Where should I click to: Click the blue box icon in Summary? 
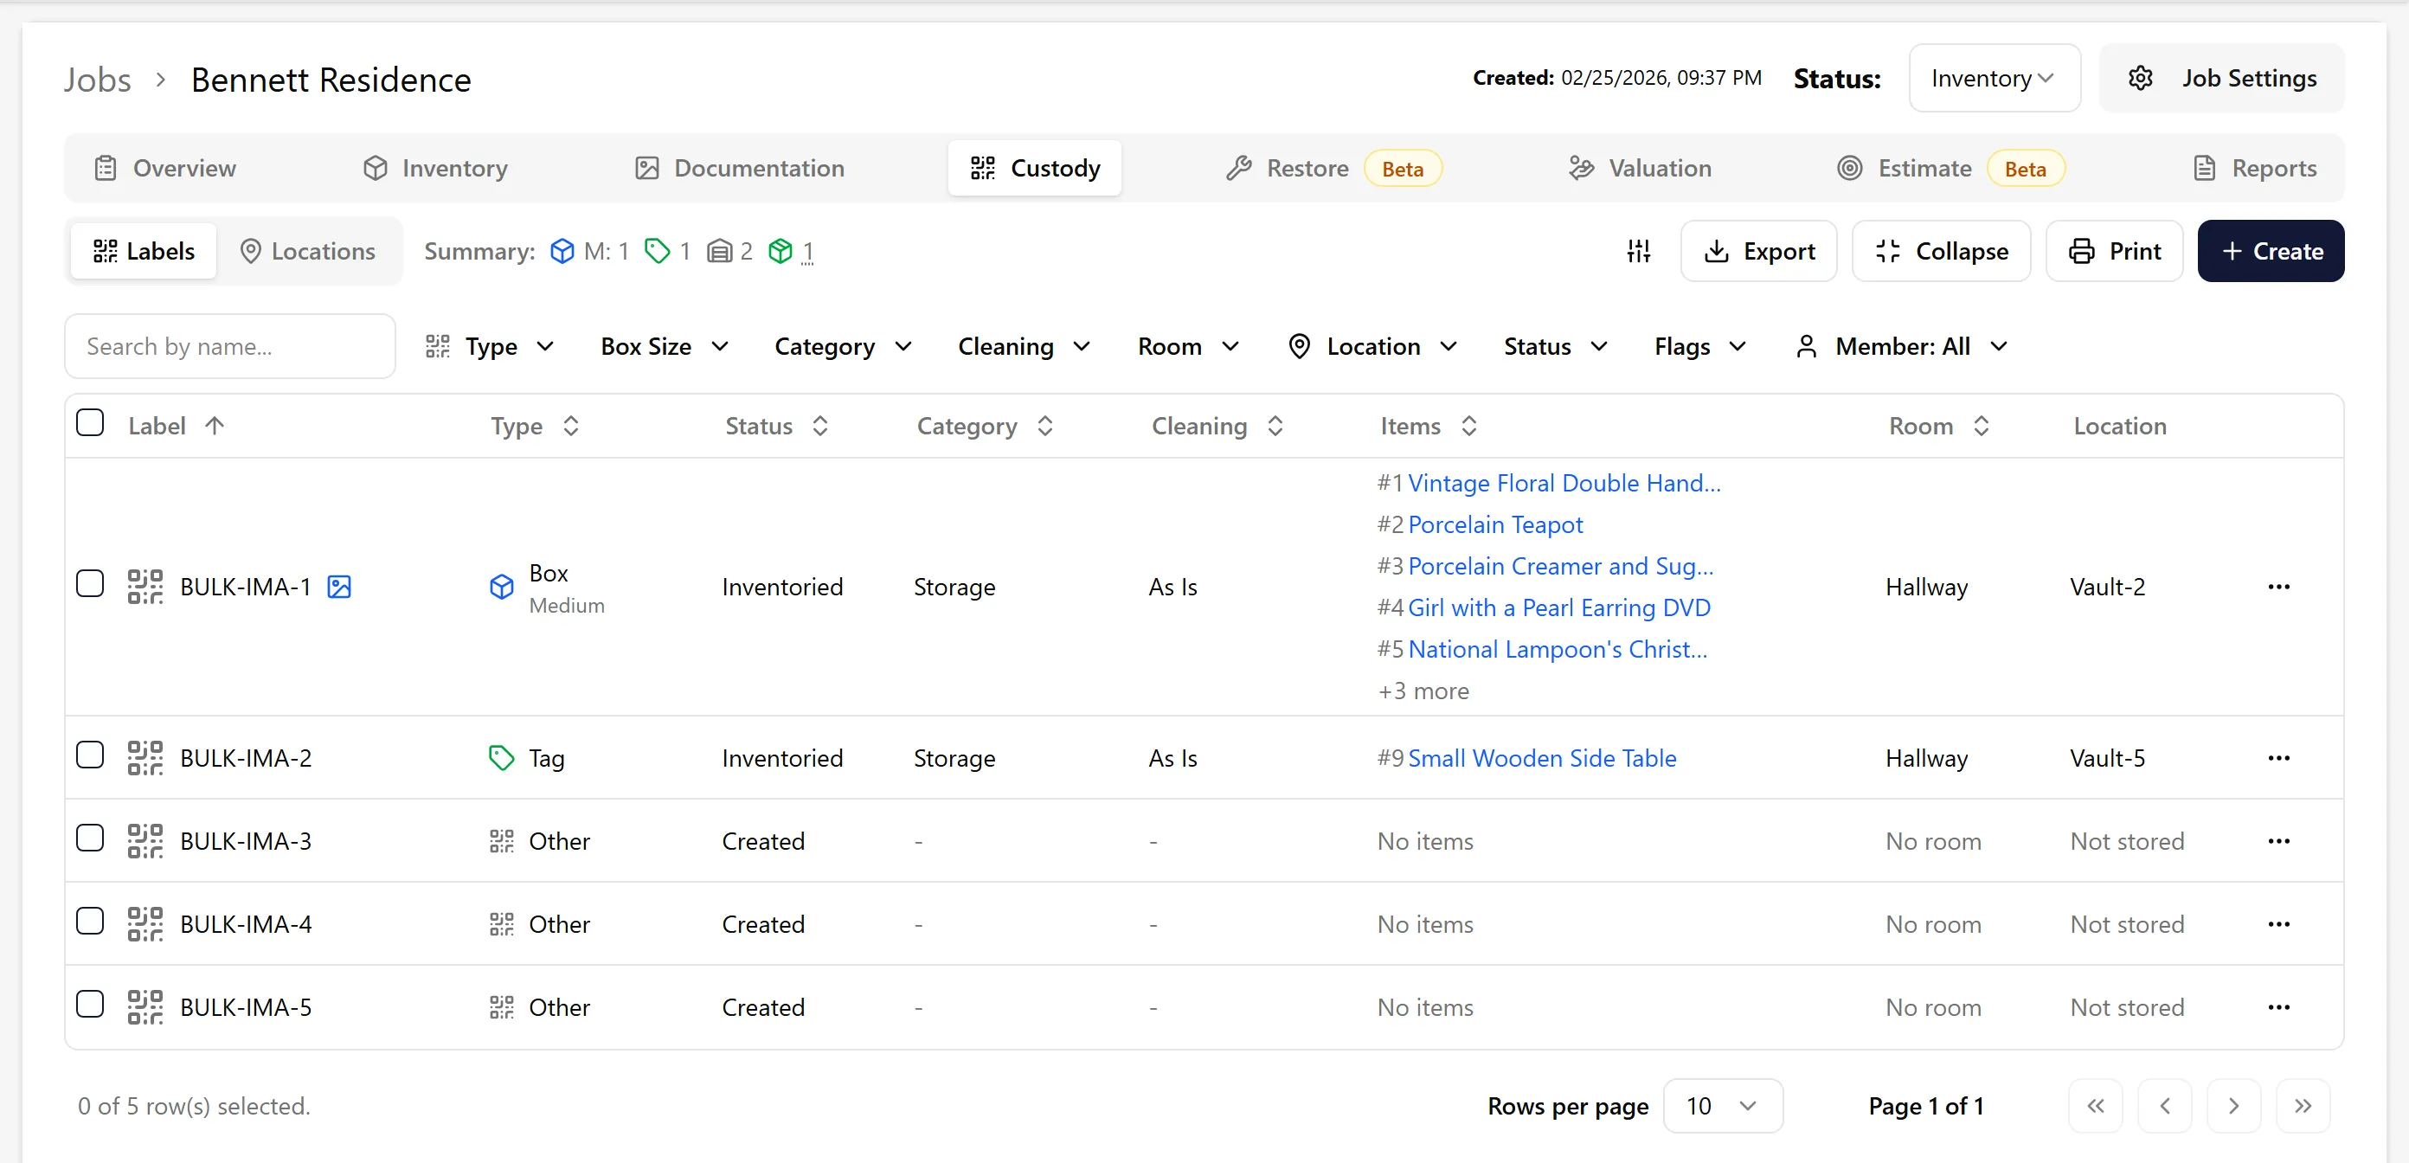coord(562,252)
